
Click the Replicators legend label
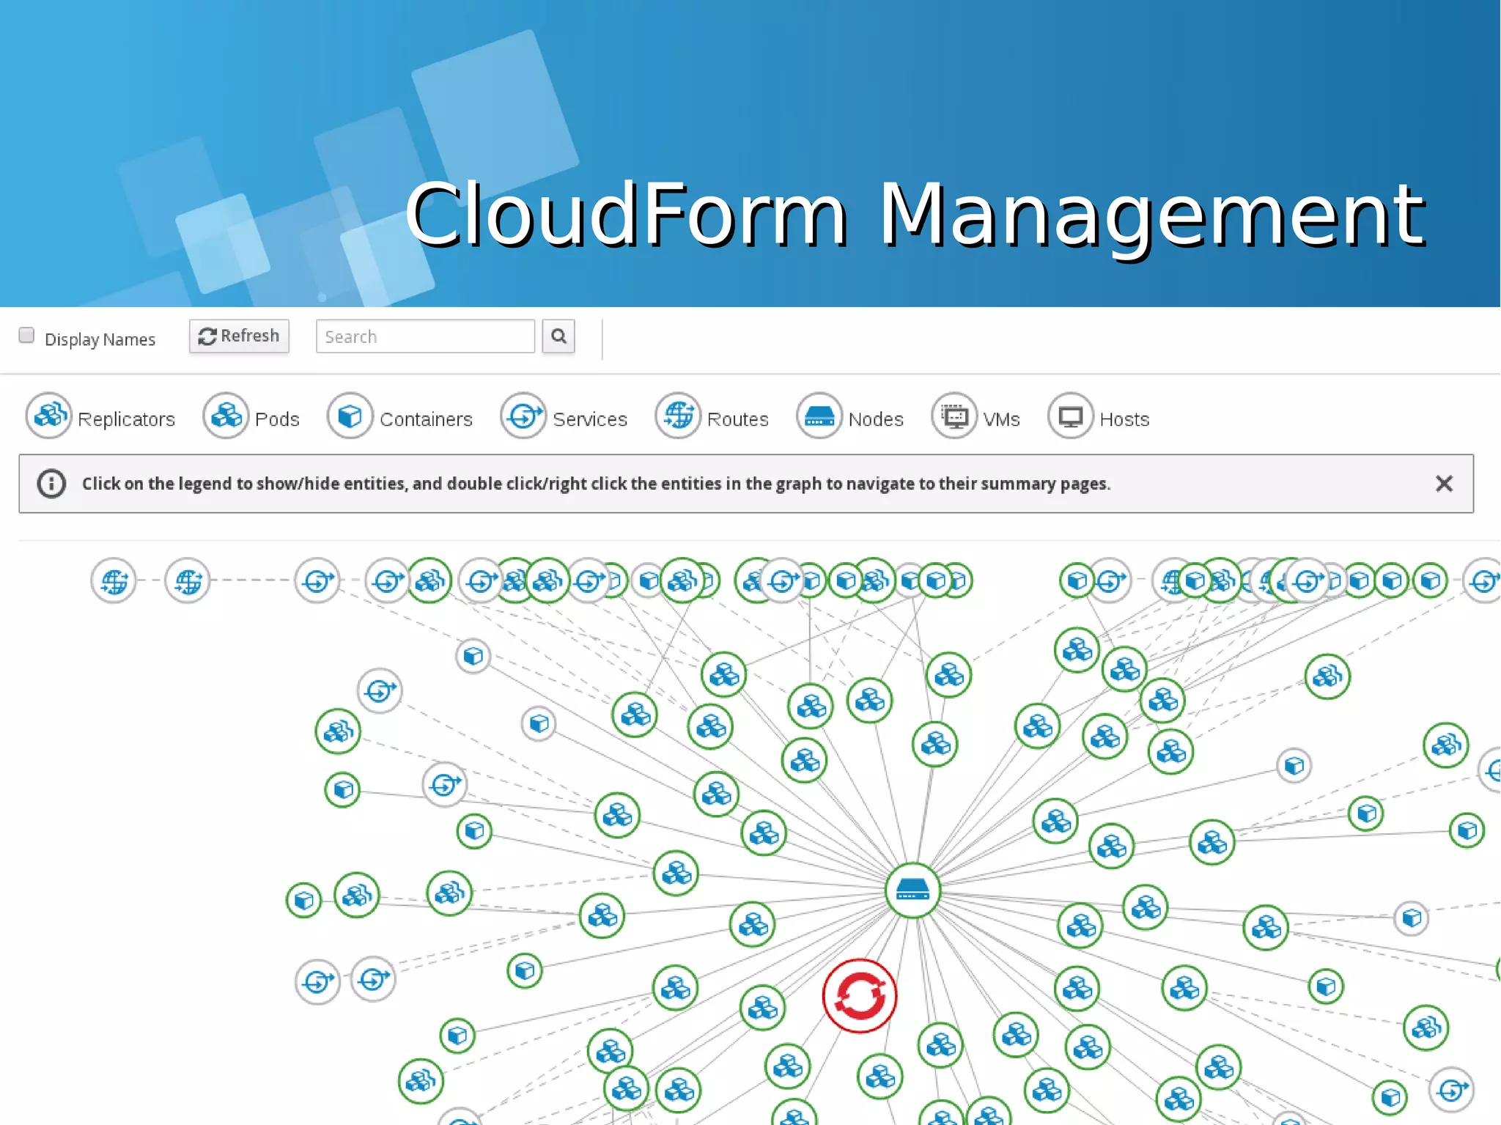pos(126,419)
